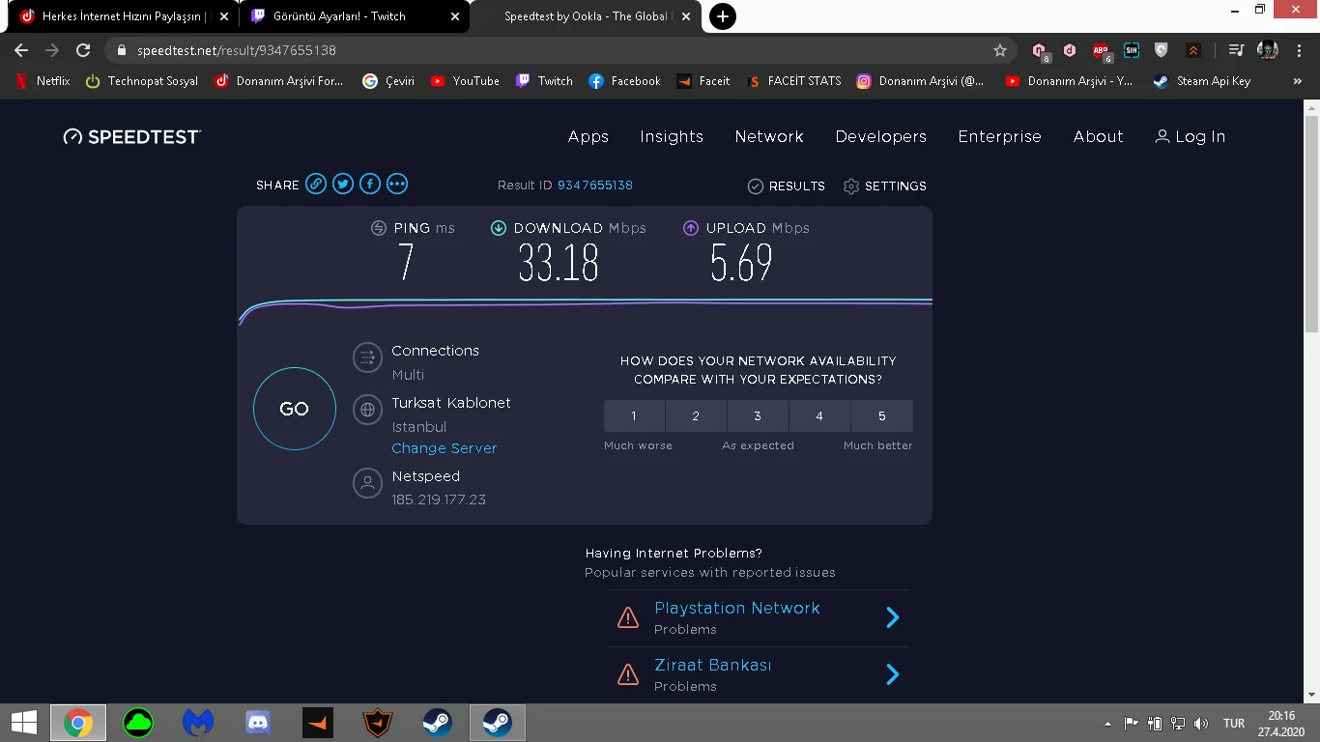Open the Chrome profile avatar
Viewport: 1320px width, 742px height.
tap(1267, 50)
